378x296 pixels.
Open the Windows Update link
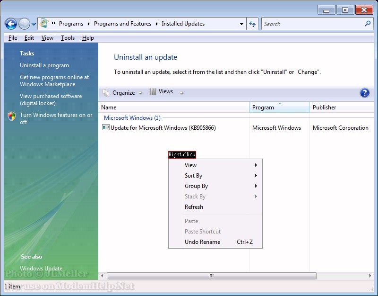tap(41, 269)
